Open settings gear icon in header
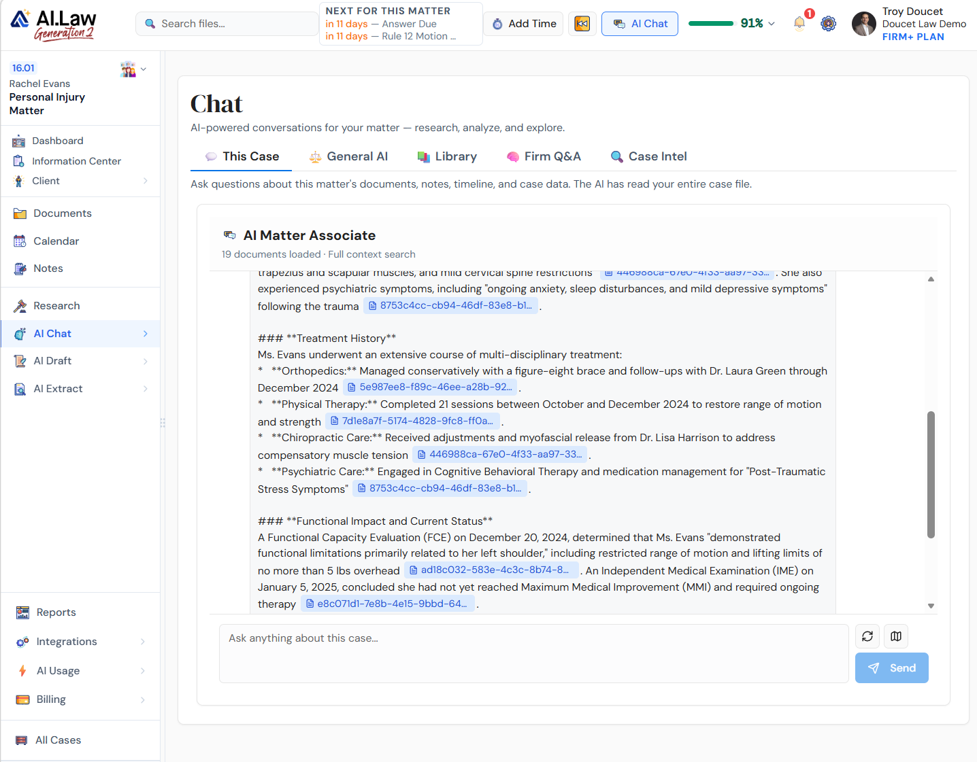 828,24
